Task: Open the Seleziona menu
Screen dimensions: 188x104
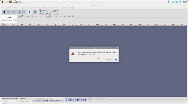Action: point(16,8)
